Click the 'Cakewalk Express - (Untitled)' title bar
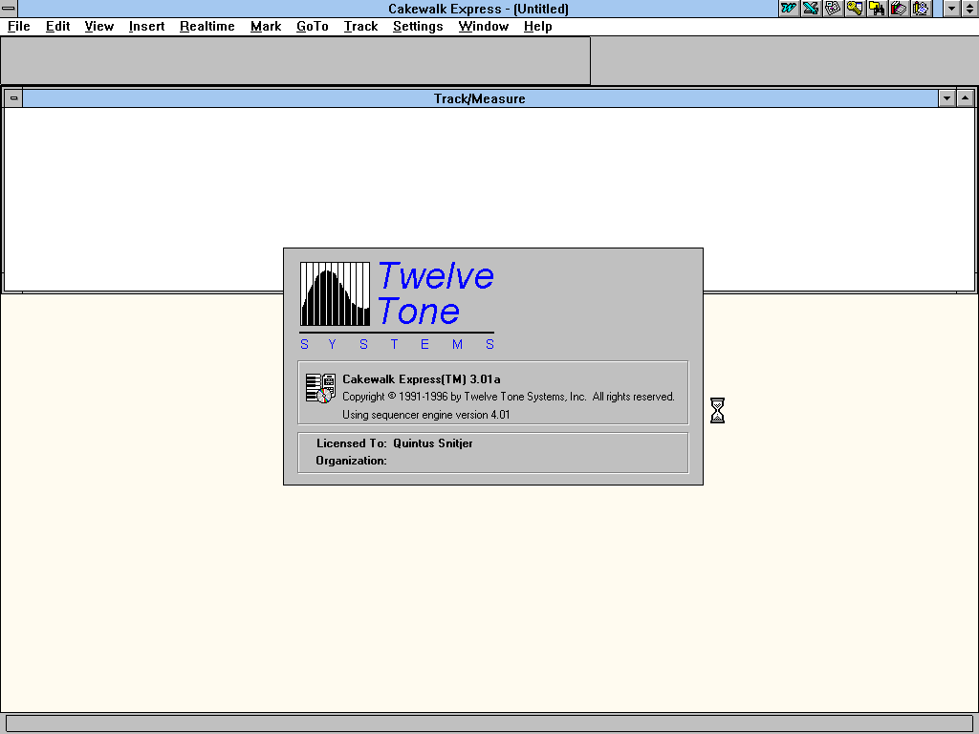The height and width of the screenshot is (734, 979). click(478, 9)
